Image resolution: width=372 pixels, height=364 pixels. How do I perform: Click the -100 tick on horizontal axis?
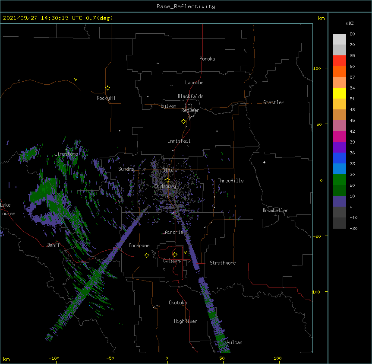54,358
